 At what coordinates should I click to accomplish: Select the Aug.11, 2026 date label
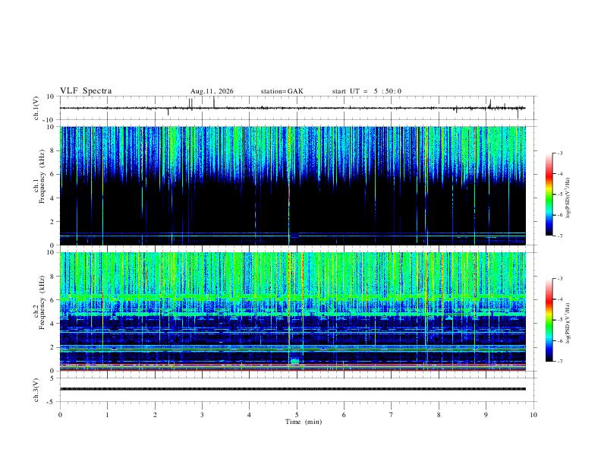coord(212,91)
